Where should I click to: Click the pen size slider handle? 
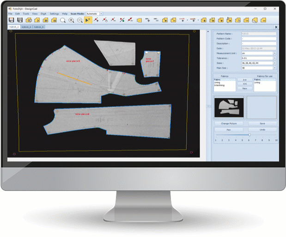click(x=249, y=135)
